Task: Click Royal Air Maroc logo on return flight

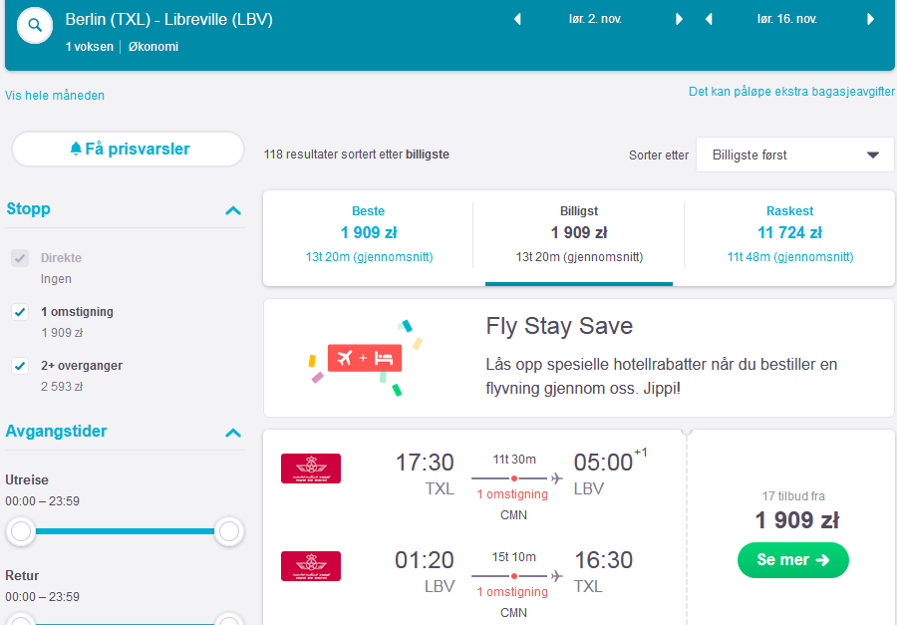Action: (x=311, y=566)
